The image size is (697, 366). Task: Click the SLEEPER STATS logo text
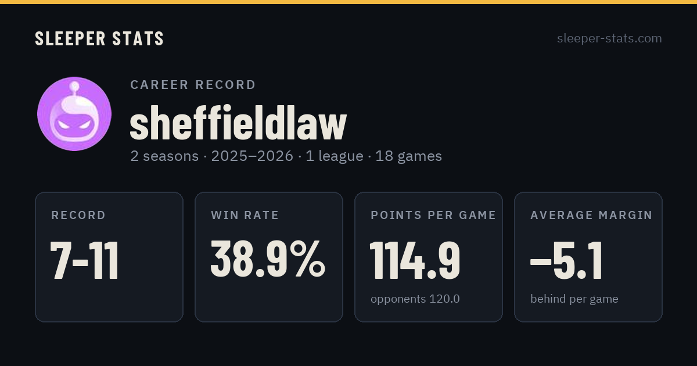(x=99, y=39)
